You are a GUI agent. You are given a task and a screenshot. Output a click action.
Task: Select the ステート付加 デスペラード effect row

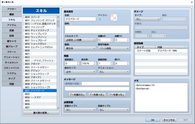[x=161, y=51]
